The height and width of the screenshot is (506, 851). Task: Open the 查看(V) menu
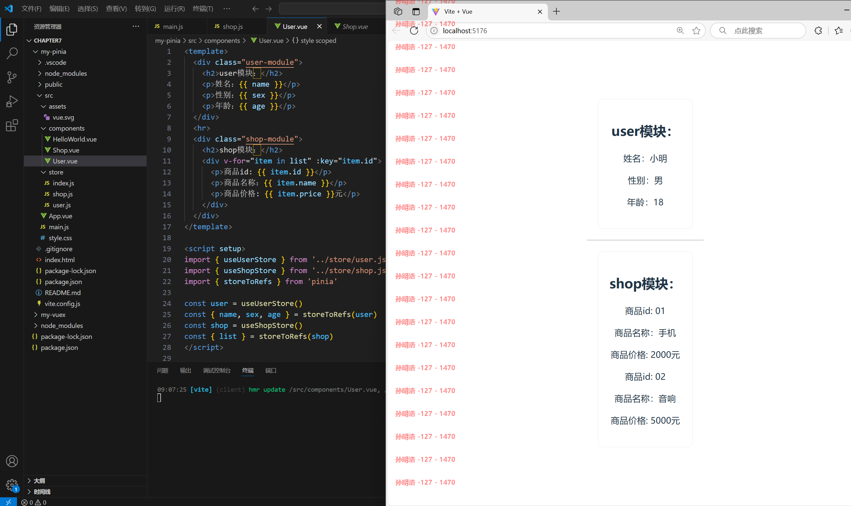[x=116, y=9]
